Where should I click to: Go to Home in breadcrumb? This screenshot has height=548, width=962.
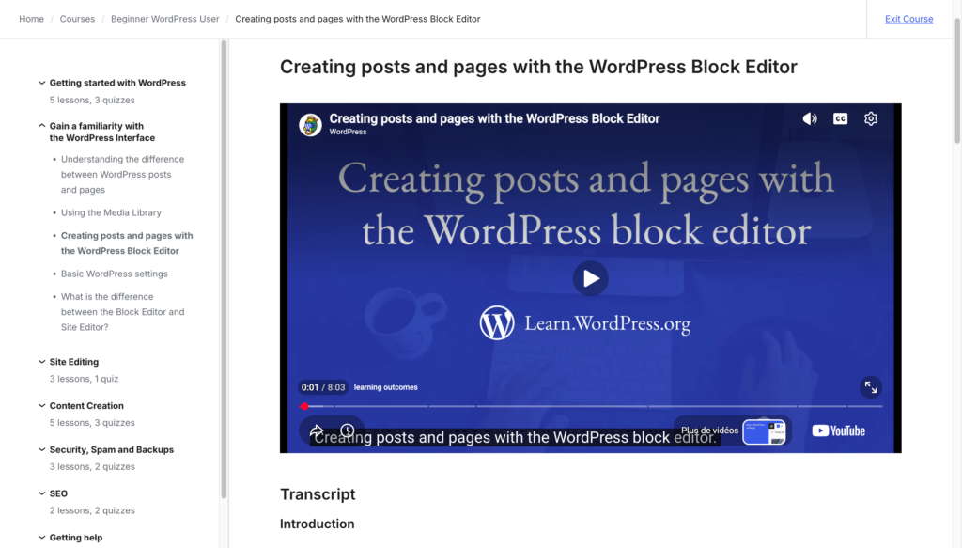[31, 19]
